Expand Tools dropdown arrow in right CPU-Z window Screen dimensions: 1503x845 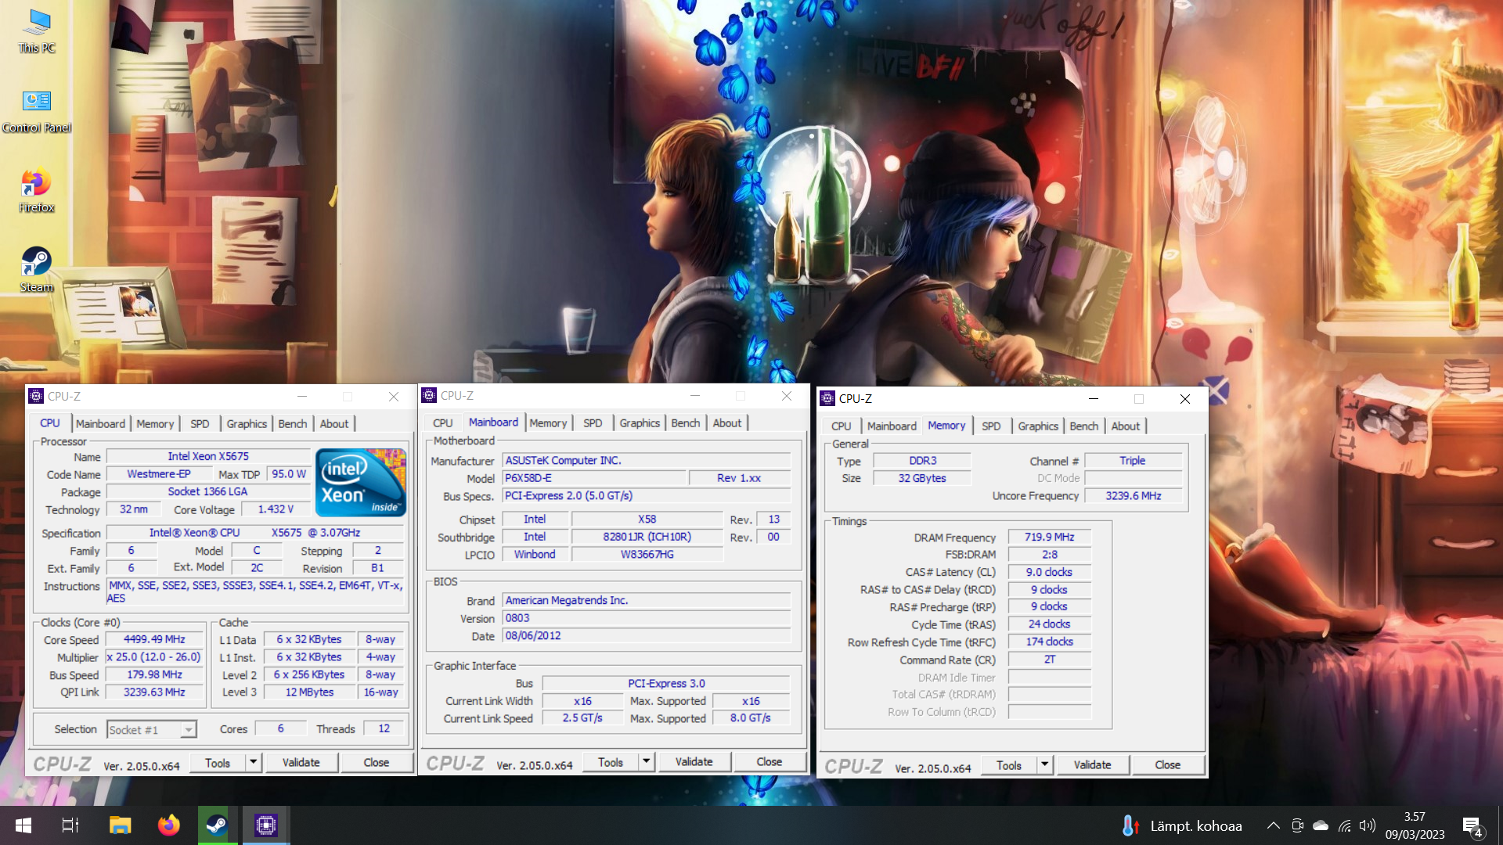click(x=1044, y=764)
